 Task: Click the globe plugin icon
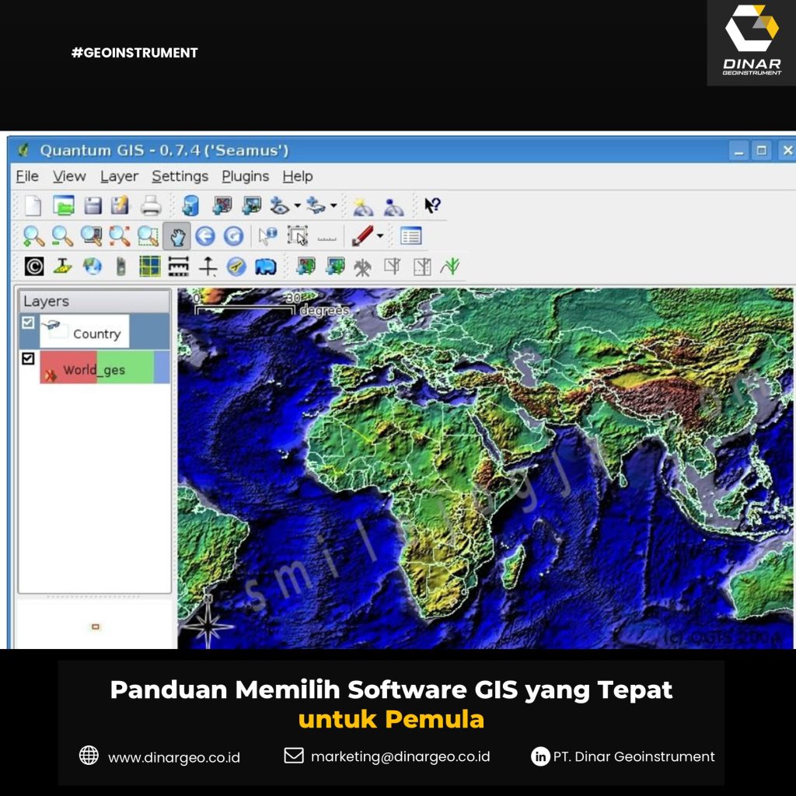93,267
